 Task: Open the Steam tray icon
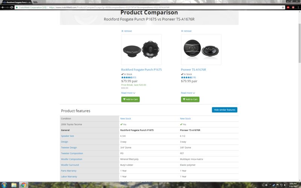[274, 185]
